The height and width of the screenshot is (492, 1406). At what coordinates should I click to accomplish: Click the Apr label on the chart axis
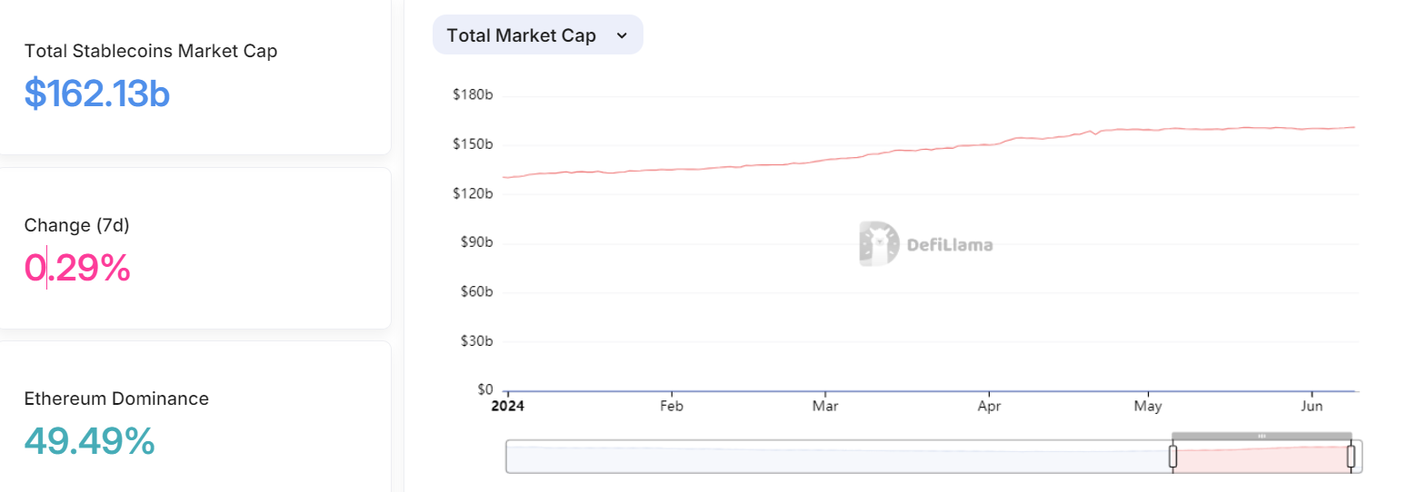[x=989, y=406]
